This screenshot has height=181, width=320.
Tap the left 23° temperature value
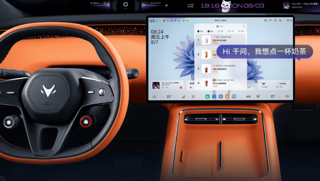(169, 97)
